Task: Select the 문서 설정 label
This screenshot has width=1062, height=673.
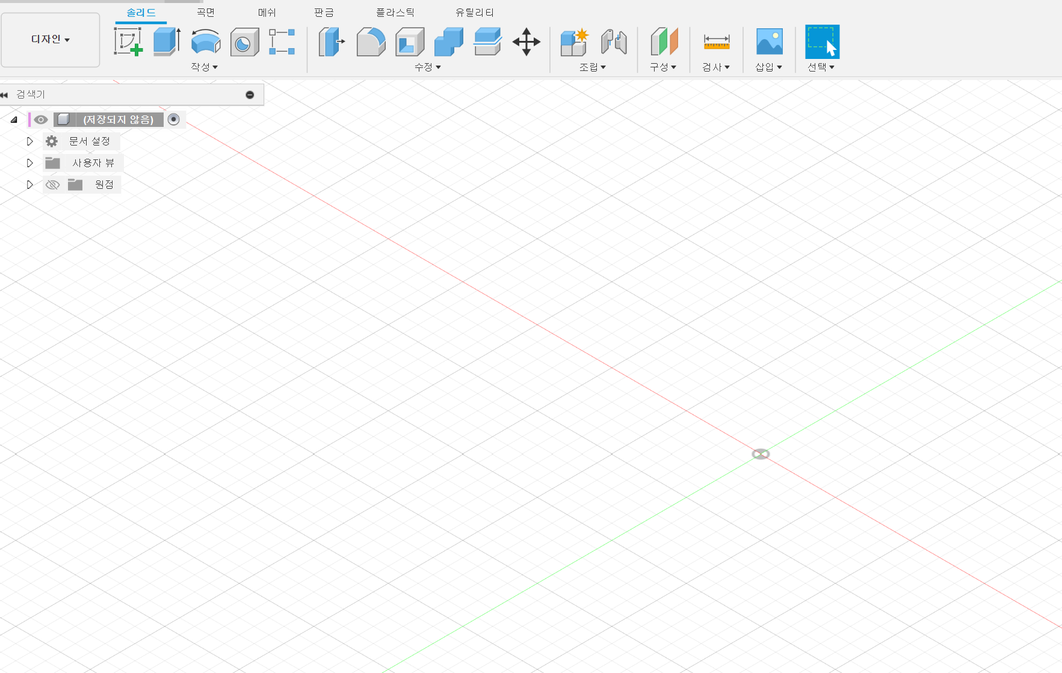Action: click(90, 141)
